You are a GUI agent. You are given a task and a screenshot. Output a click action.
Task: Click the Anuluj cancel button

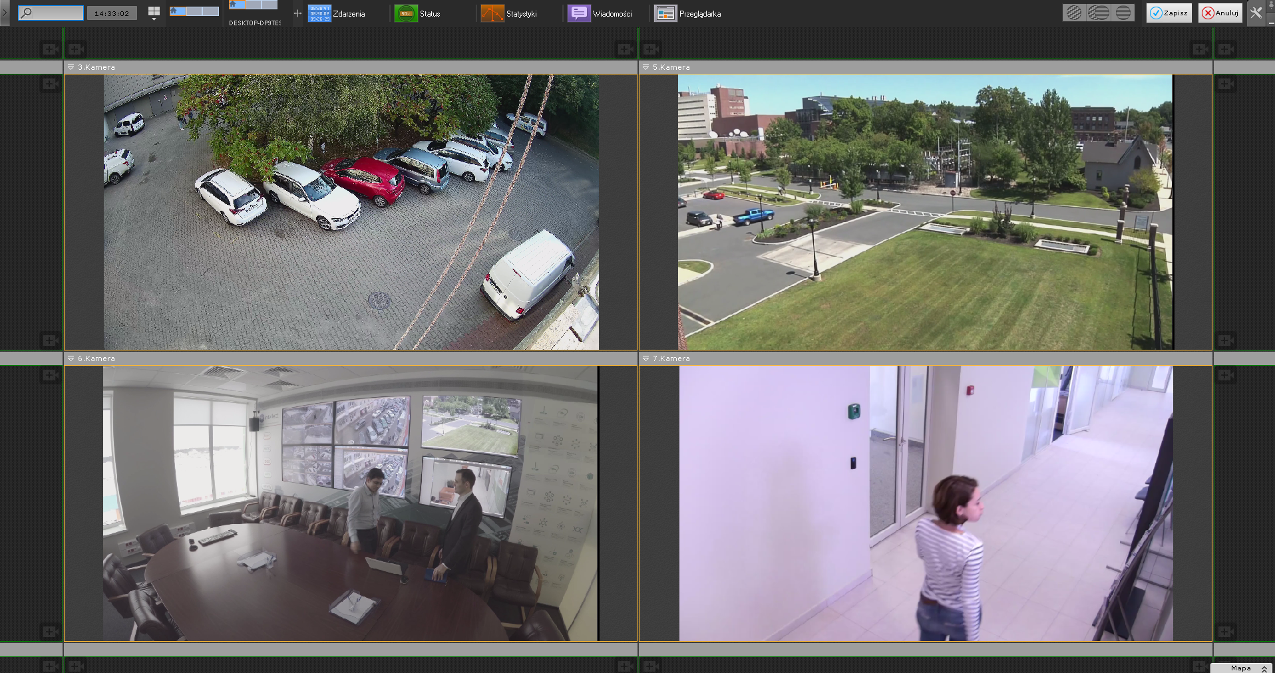(x=1220, y=13)
